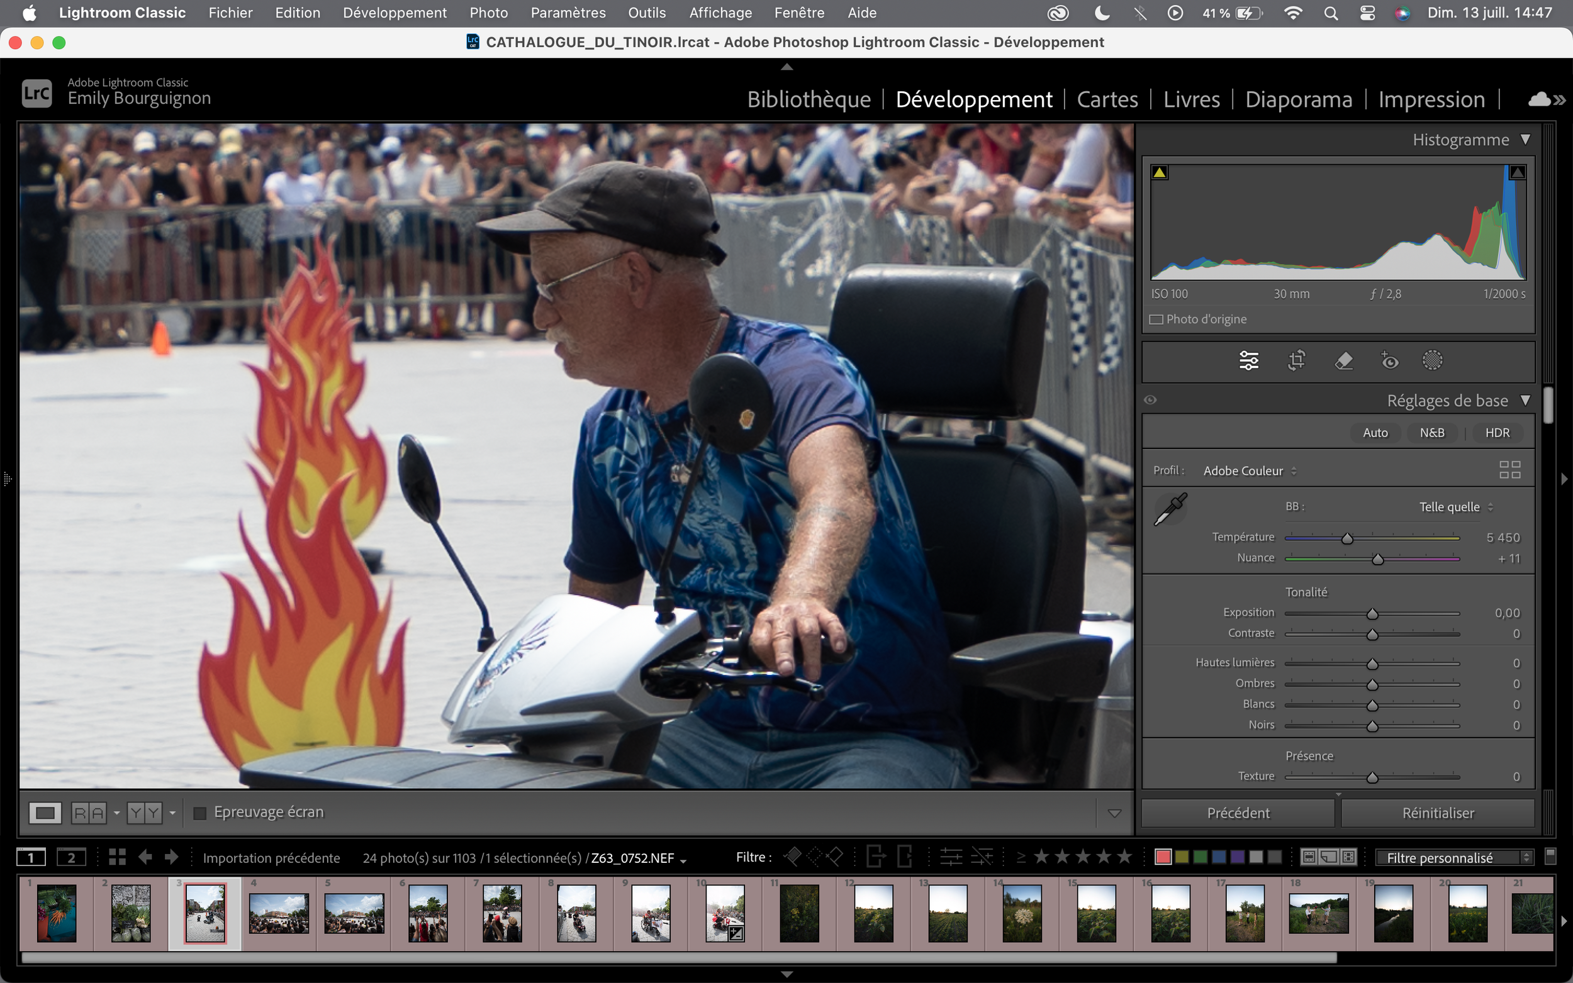
Task: Open the profile browser grid icon
Action: [1509, 469]
